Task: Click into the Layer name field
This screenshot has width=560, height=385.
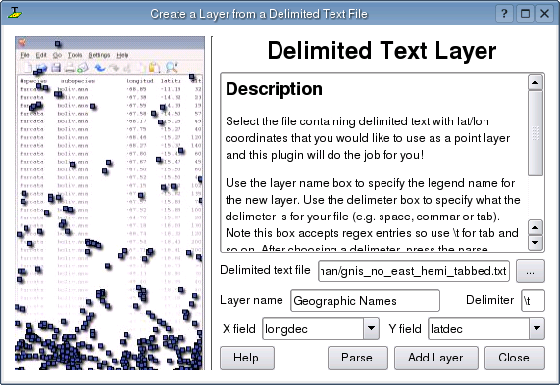Action: coord(365,301)
